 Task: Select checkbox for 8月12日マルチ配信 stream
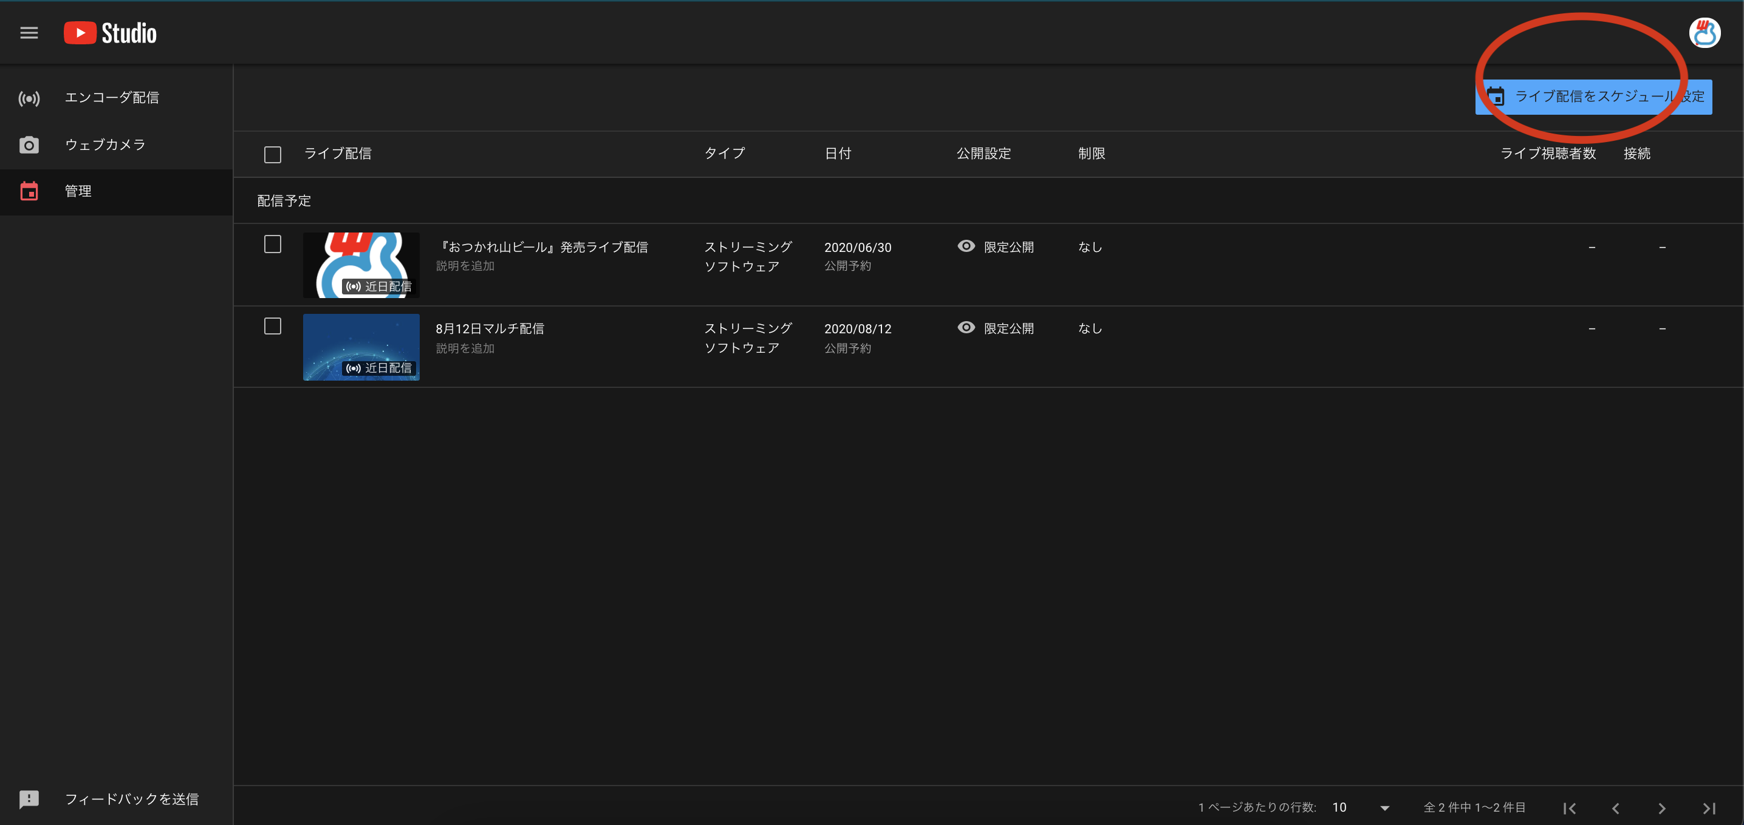point(273,326)
